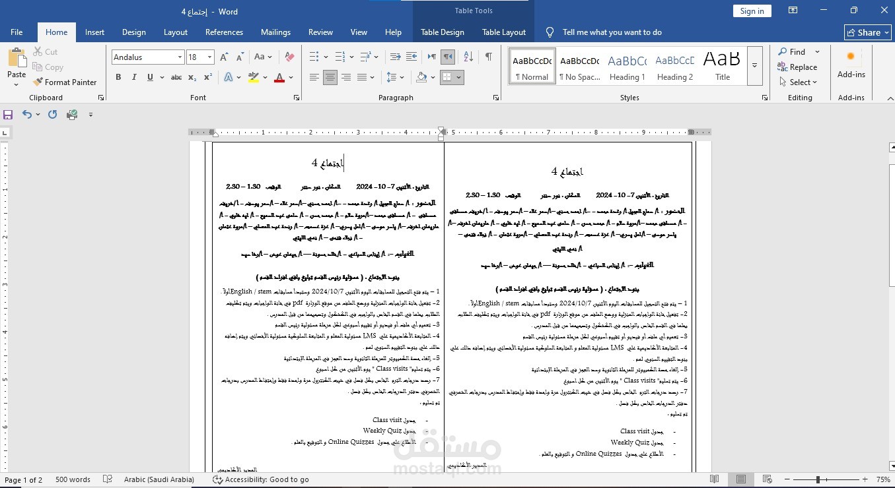Set left-to-right text direction
This screenshot has height=488, width=895.
pos(431,57)
